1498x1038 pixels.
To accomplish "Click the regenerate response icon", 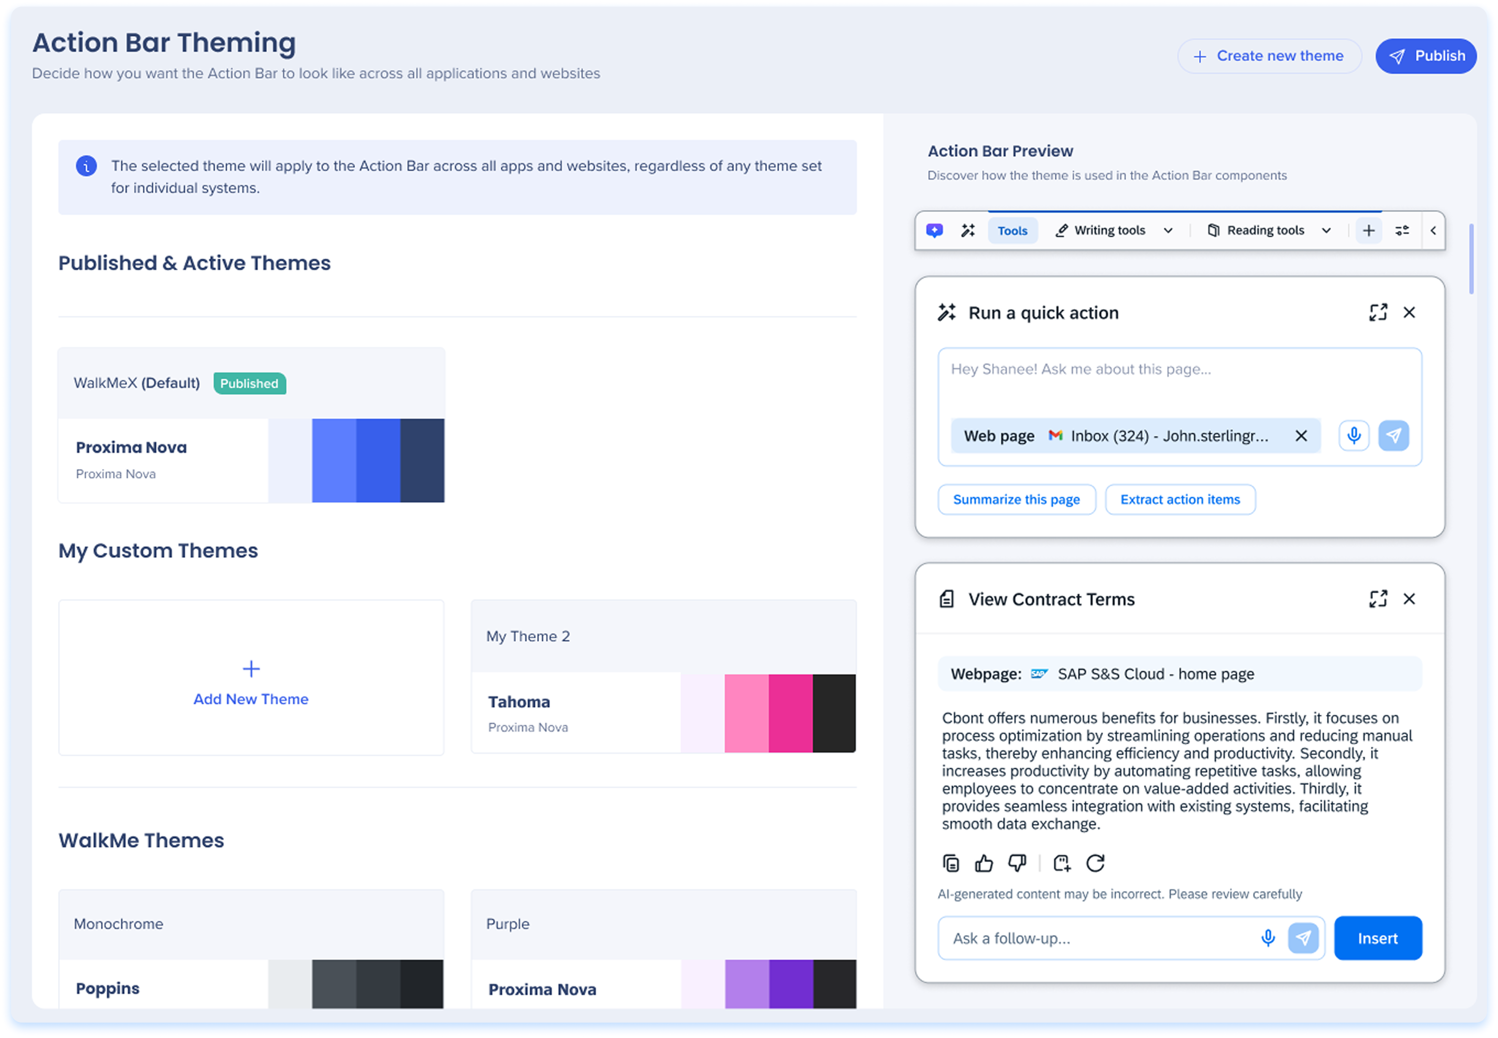I will pos(1095,863).
